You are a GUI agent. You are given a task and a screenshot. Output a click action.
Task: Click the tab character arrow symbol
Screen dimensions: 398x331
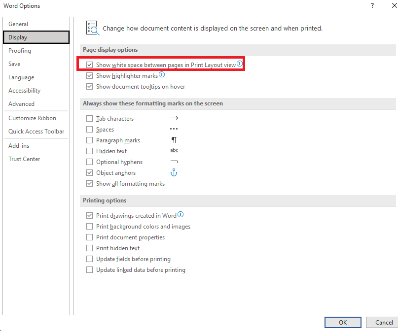tap(174, 118)
